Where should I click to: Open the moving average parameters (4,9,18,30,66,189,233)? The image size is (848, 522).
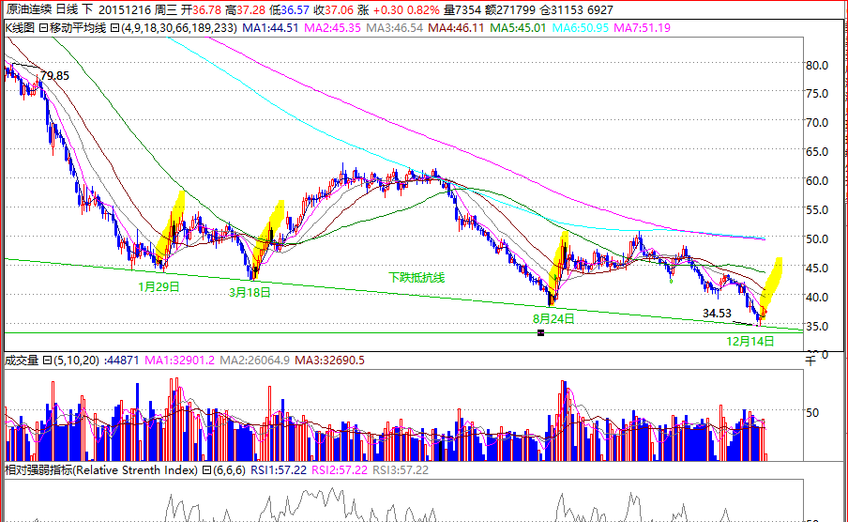179,28
